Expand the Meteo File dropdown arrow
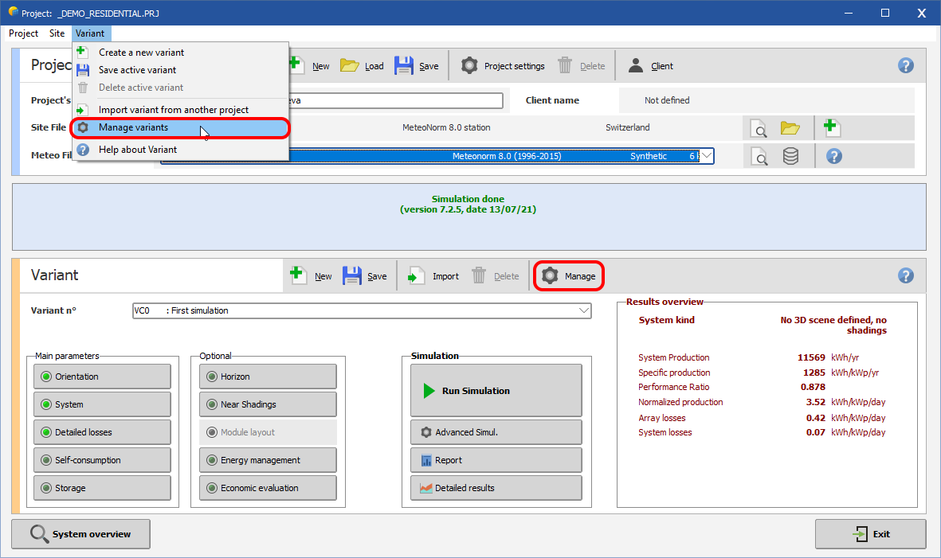 707,156
